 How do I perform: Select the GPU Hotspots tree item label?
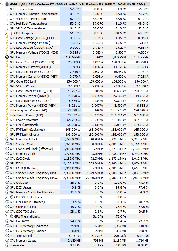pyautogui.click(x=24, y=33)
